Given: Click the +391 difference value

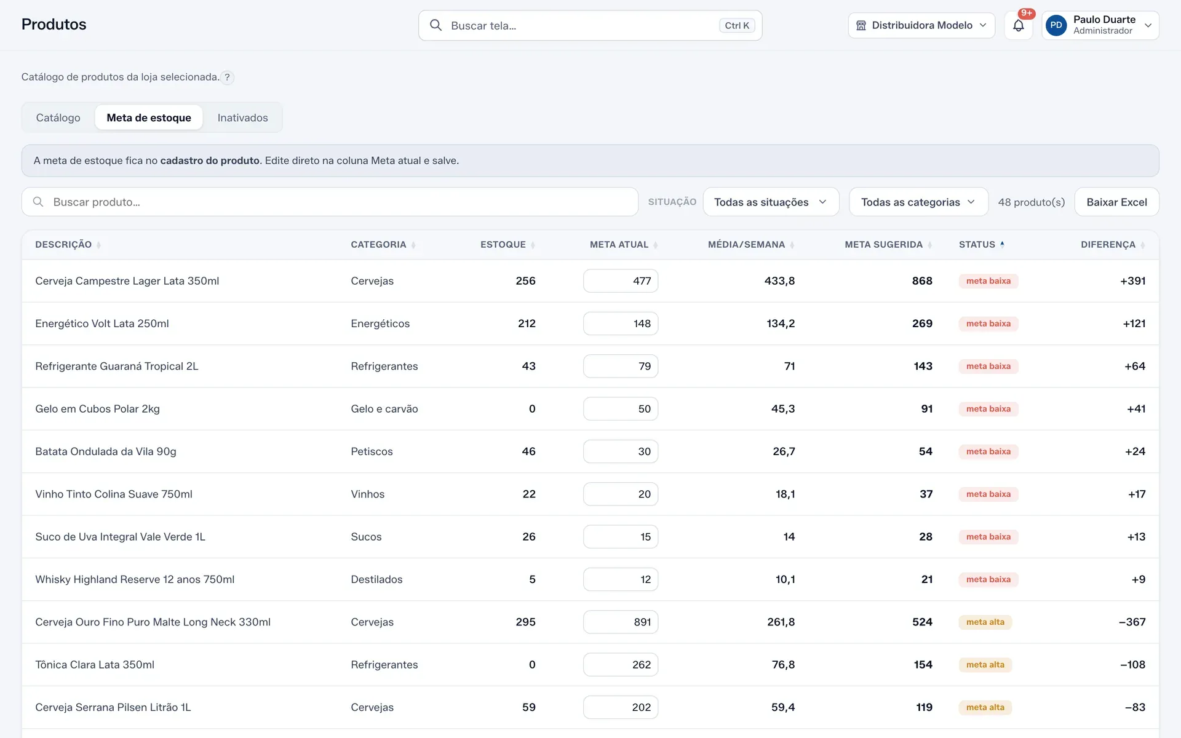Looking at the screenshot, I should click(x=1132, y=281).
